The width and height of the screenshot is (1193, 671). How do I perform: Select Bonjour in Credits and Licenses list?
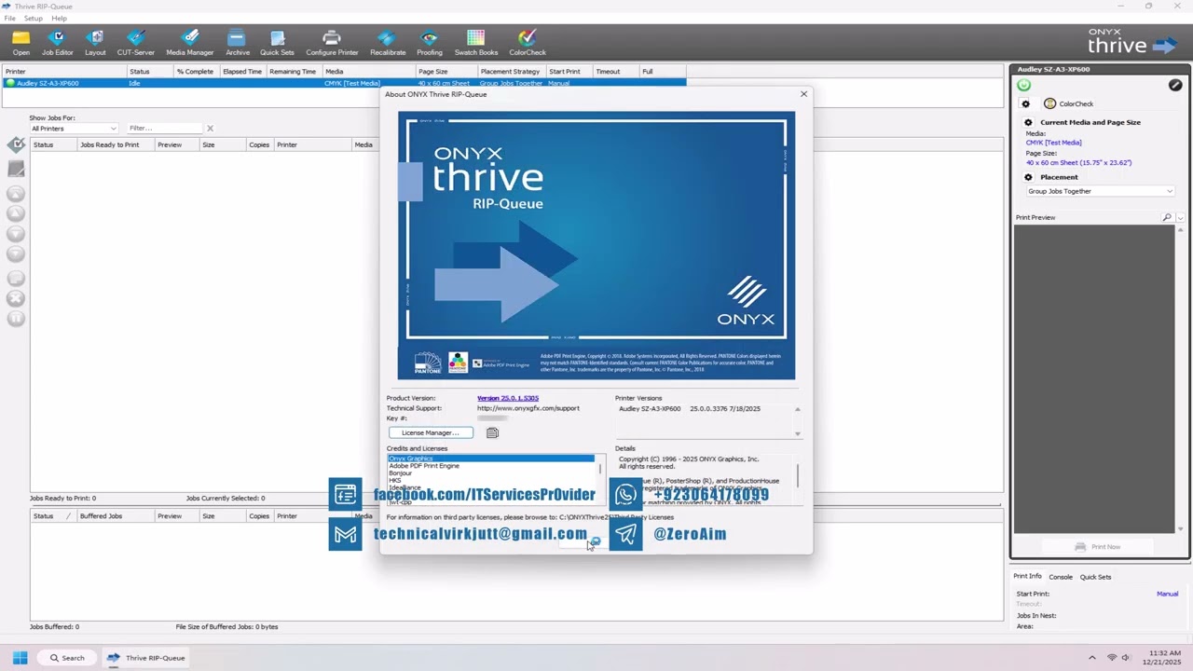tap(490, 473)
